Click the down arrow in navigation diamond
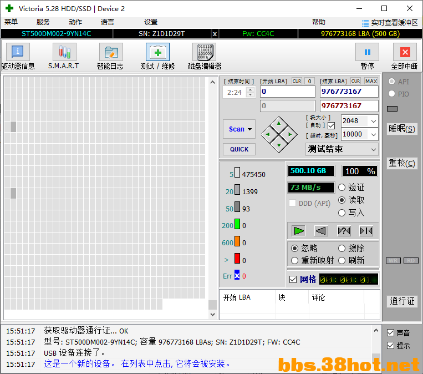 [x=279, y=145]
